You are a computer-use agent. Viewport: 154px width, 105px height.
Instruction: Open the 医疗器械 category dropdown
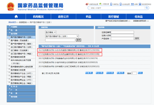coord(51,32)
